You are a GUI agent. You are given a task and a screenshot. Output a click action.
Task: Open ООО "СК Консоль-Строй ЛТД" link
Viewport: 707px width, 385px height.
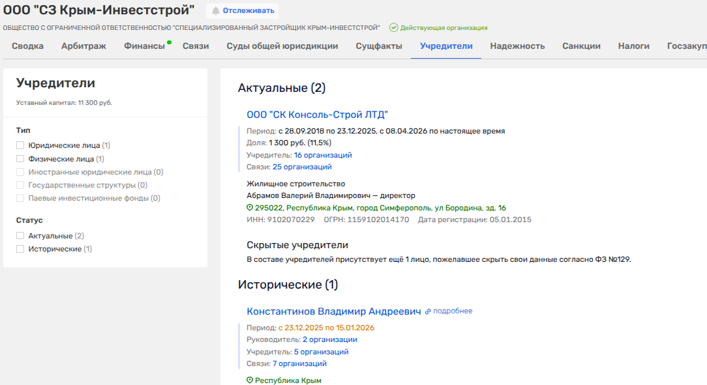(x=317, y=115)
